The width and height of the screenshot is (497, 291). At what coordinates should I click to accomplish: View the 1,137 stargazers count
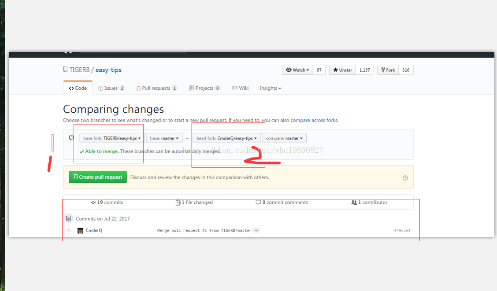(364, 70)
